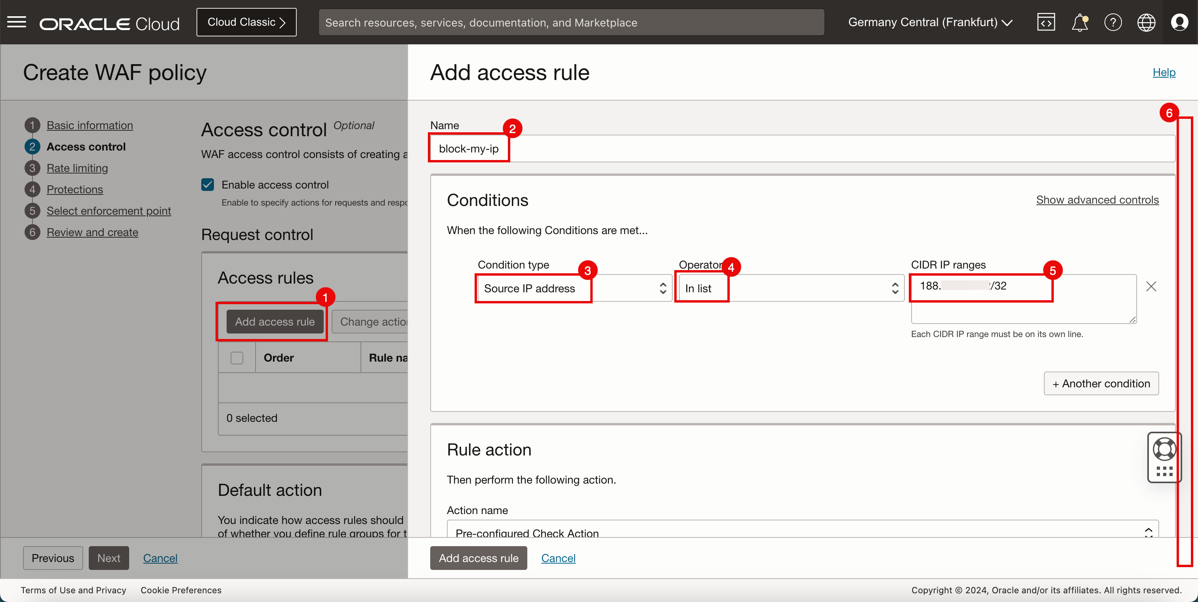
Task: Click the Basic information step menu item
Action: coord(90,124)
